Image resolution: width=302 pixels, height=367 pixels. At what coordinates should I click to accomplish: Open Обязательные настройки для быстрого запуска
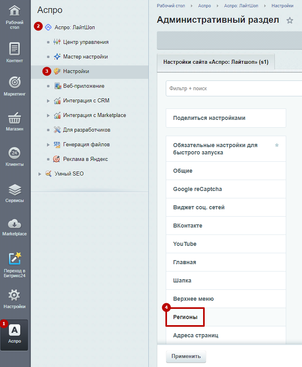tap(226, 149)
